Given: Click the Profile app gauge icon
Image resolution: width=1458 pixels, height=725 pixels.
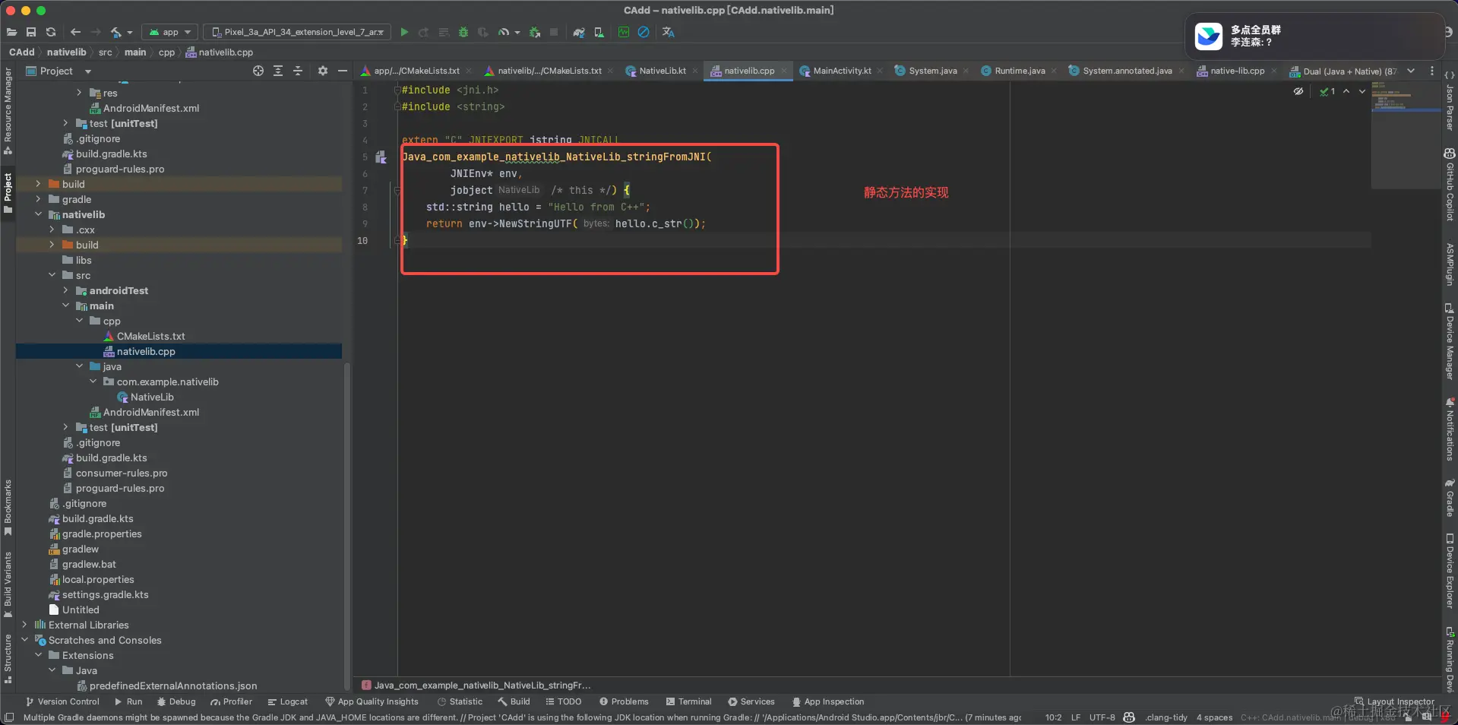Looking at the screenshot, I should click(504, 32).
